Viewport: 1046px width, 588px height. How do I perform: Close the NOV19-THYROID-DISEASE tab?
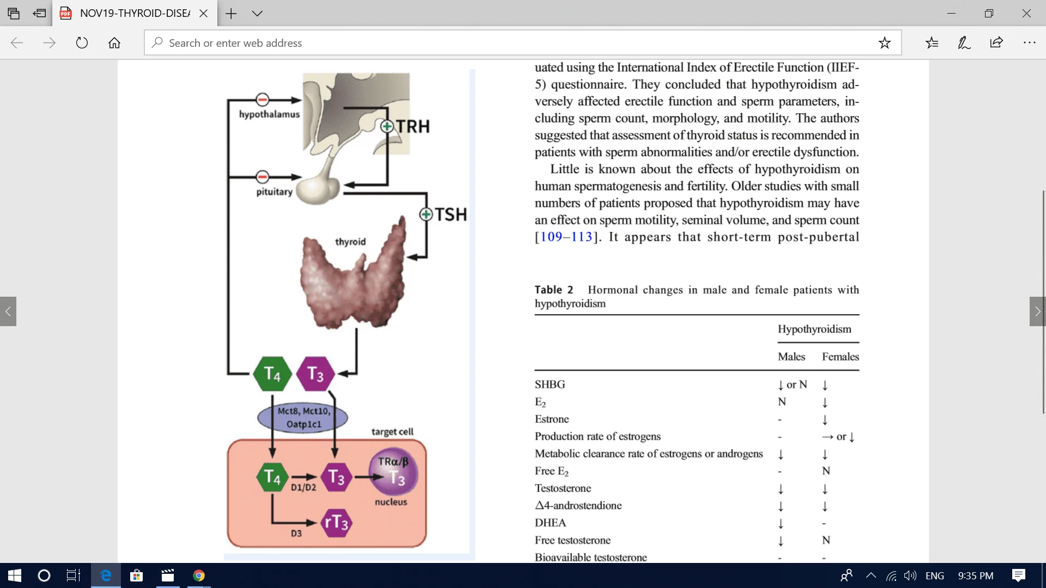click(x=203, y=13)
